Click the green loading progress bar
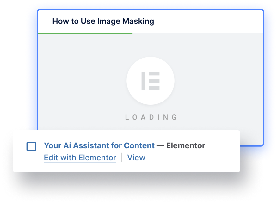 coord(85,34)
